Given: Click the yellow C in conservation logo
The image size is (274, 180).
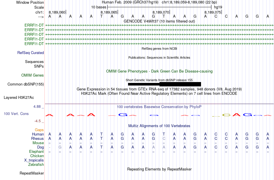Looking at the screenshot, I should 226,115.
